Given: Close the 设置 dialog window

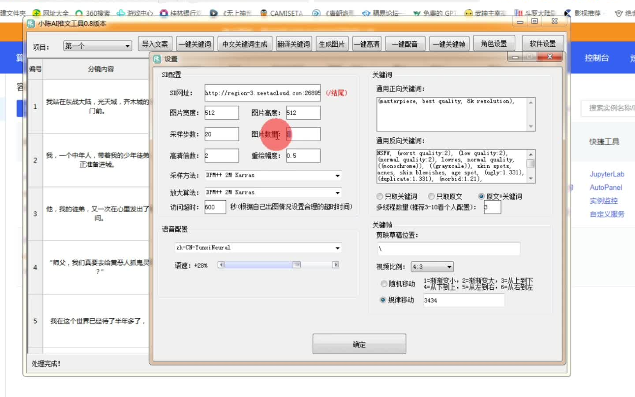Looking at the screenshot, I should pos(549,57).
